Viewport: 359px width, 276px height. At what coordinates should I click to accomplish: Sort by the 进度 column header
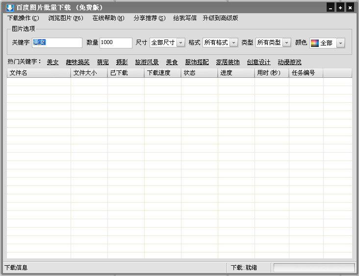[236, 73]
